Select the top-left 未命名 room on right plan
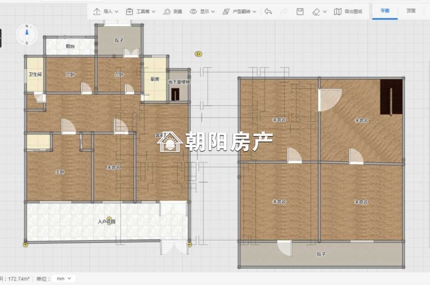The width and height of the screenshot is (430, 285). tap(279, 120)
